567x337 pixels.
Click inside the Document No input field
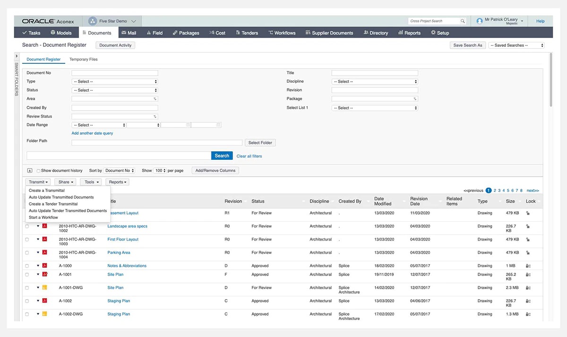coord(114,73)
